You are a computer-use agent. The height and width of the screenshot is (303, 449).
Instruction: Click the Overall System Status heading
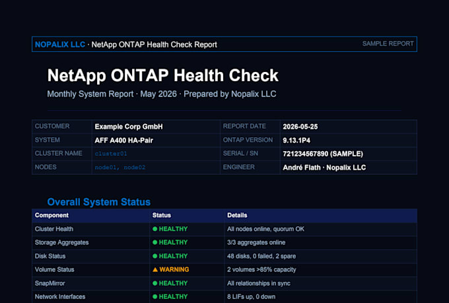[x=99, y=202]
